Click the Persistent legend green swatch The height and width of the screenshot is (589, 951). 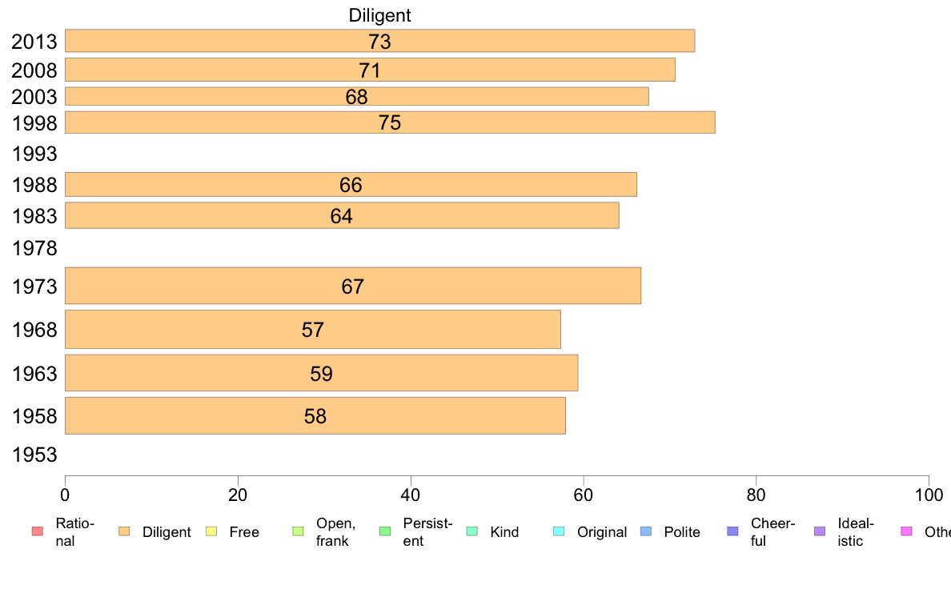tap(385, 531)
